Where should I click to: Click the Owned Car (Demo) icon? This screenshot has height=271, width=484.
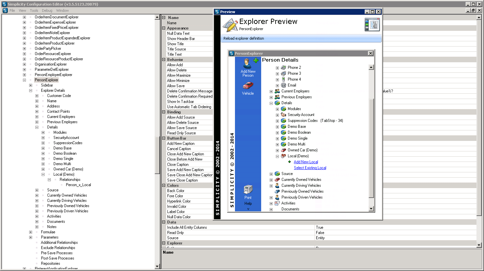tap(283, 150)
